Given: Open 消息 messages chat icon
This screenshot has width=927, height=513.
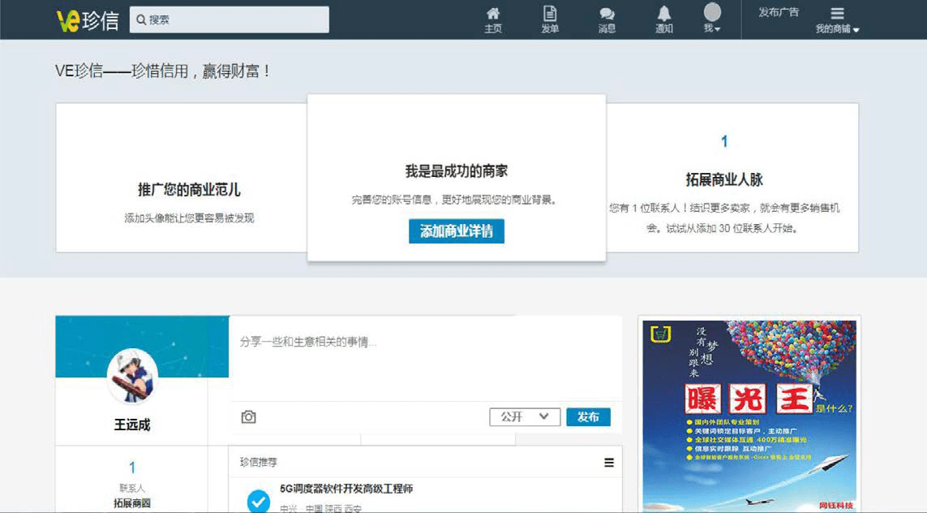Looking at the screenshot, I should 607,19.
